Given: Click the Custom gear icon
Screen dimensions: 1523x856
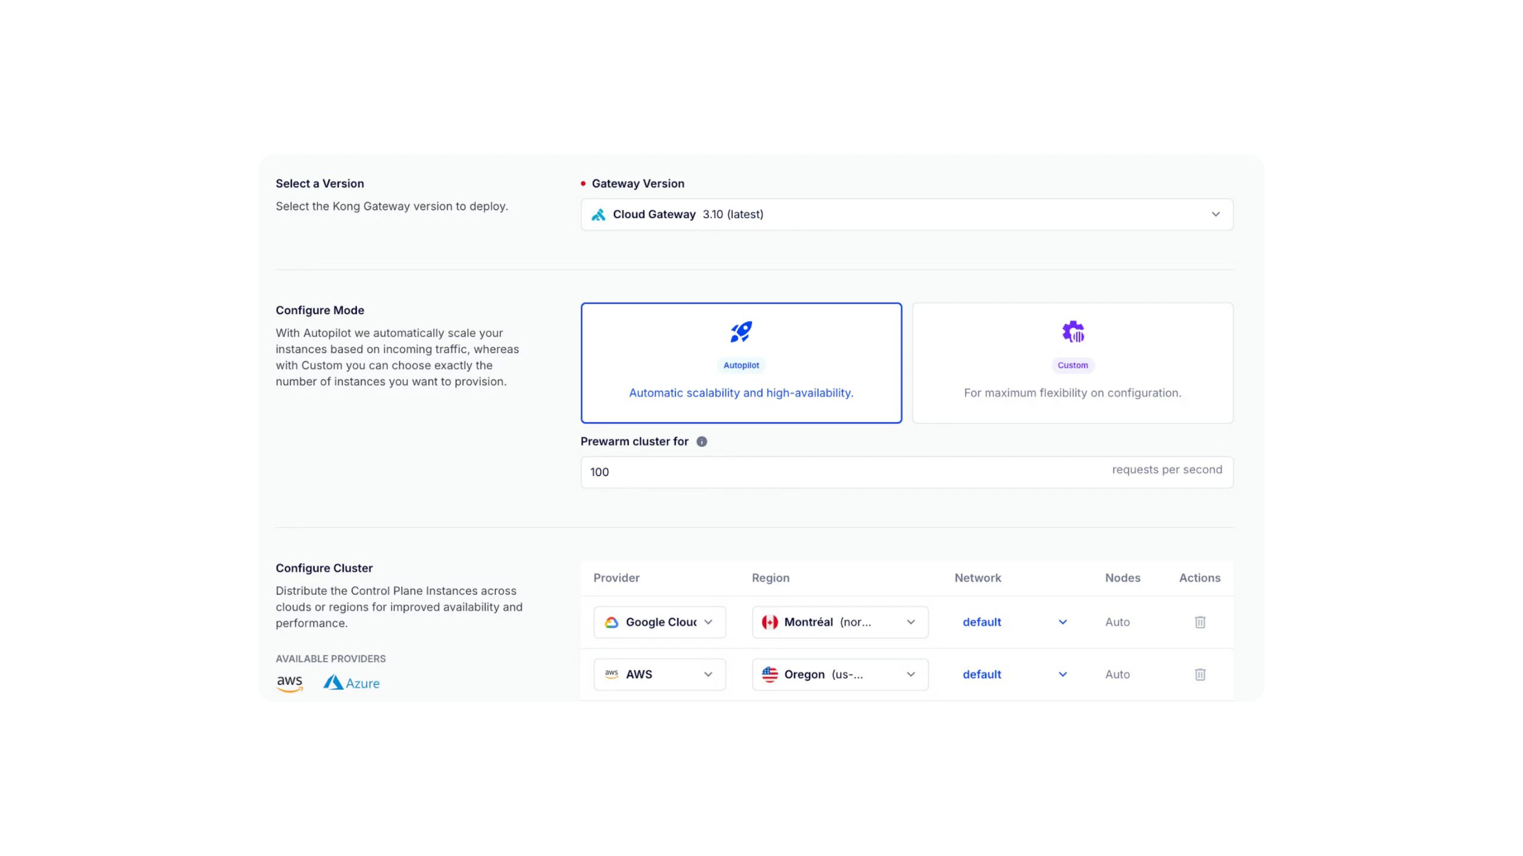Looking at the screenshot, I should pyautogui.click(x=1073, y=332).
